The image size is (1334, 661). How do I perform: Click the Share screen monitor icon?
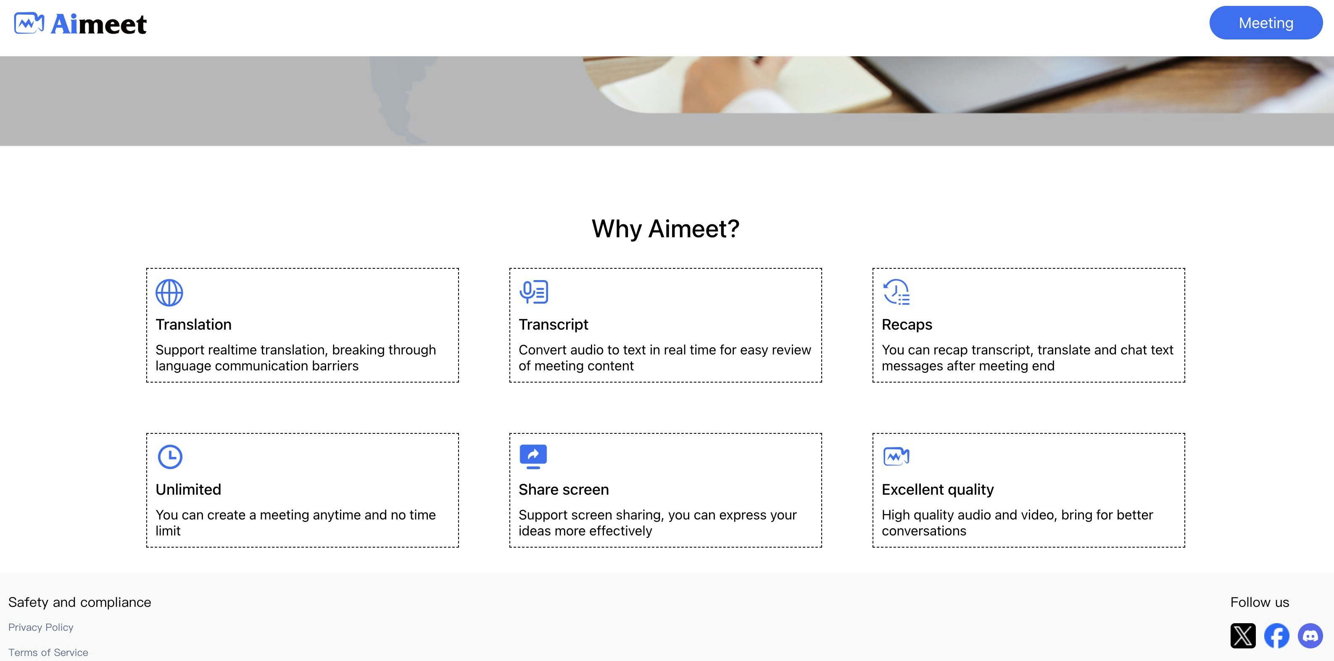pos(533,456)
